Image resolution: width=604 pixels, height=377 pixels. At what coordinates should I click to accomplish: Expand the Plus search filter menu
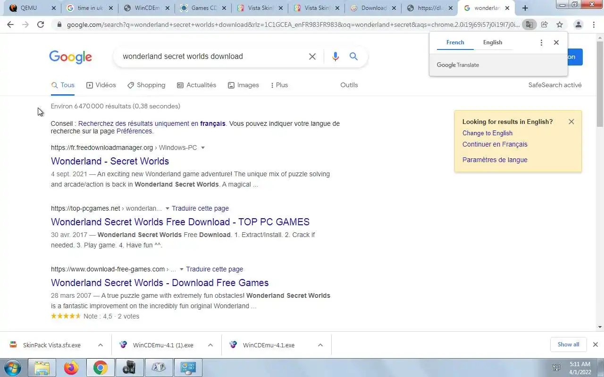point(279,85)
